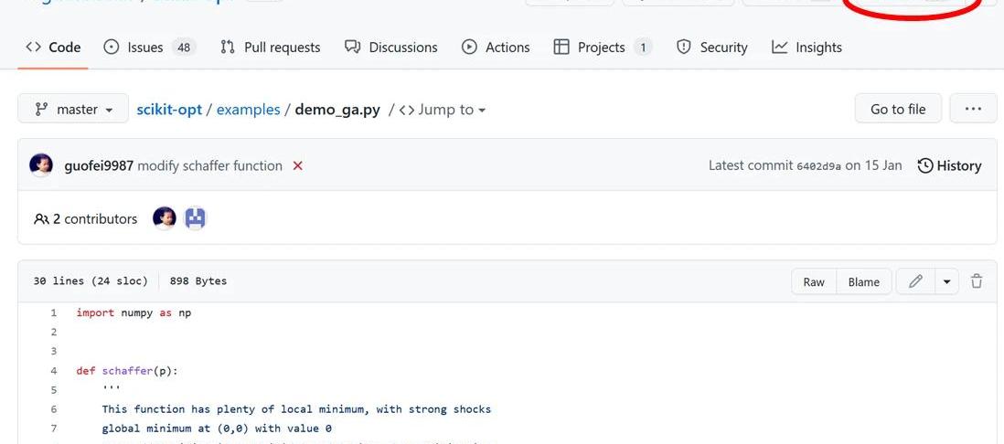The height and width of the screenshot is (444, 1004).
Task: Click the second contributor's avatar
Action: pos(195,218)
